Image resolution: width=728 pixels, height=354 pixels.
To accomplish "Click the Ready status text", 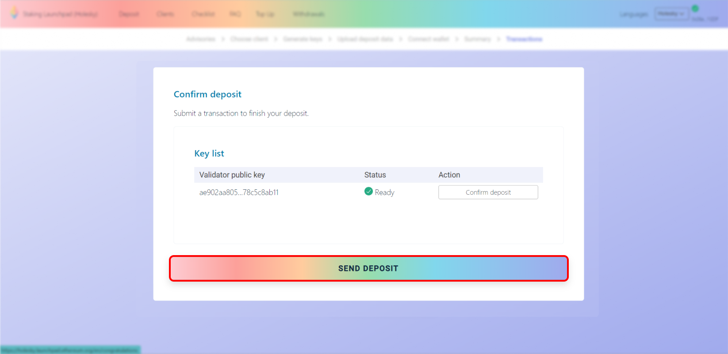I will (384, 192).
